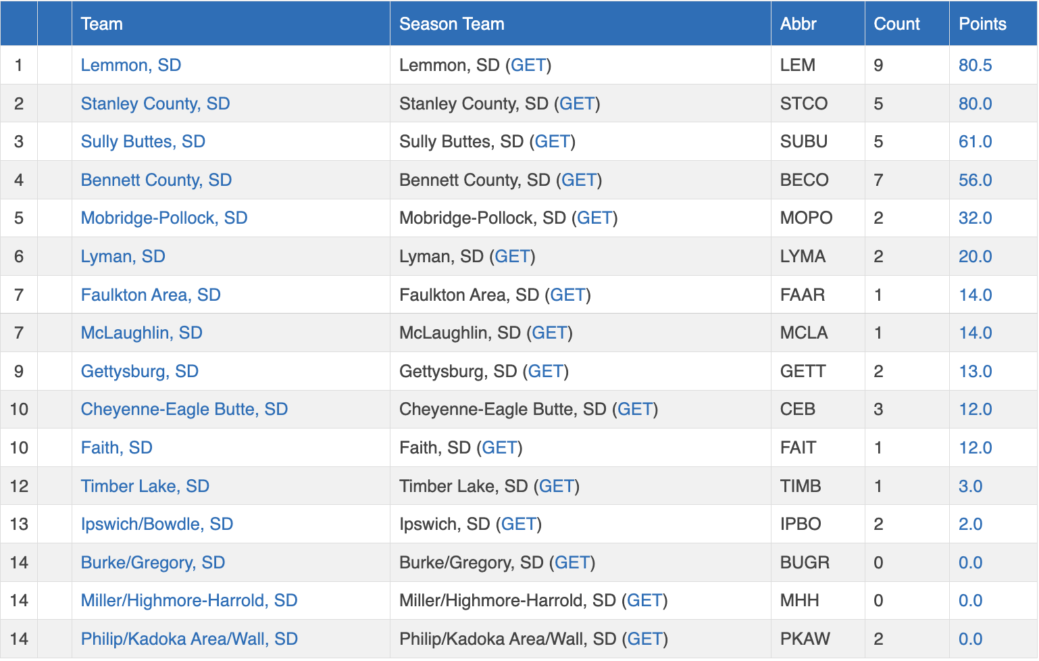Screen dimensions: 1039x661
Task: Open the GET link for Faulkton Area
Action: pos(567,295)
